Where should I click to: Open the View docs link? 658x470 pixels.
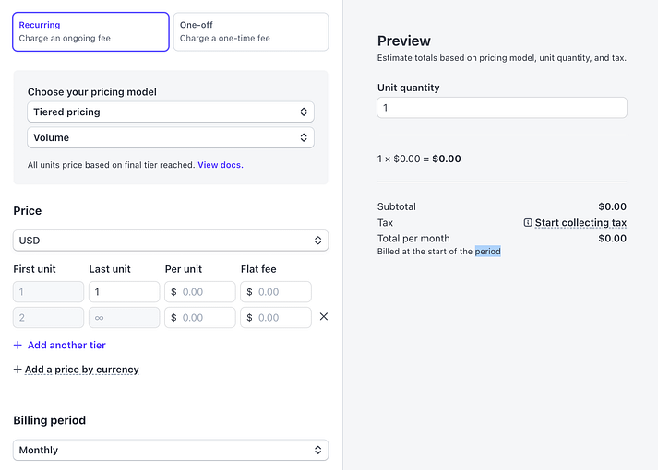point(221,165)
